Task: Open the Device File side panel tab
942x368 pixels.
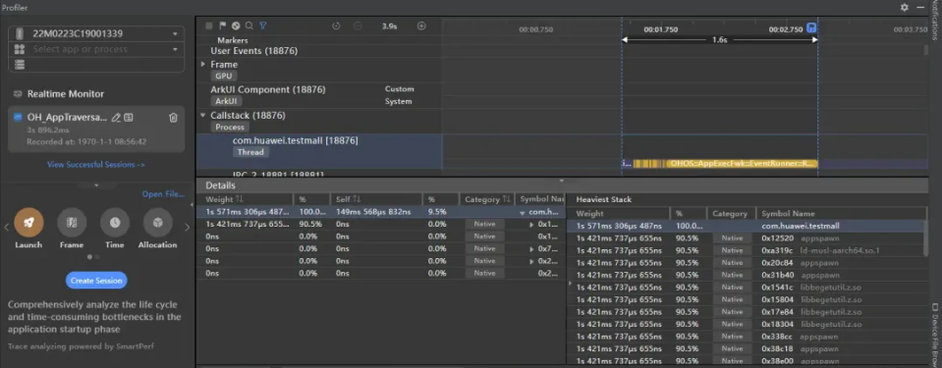Action: point(935,335)
